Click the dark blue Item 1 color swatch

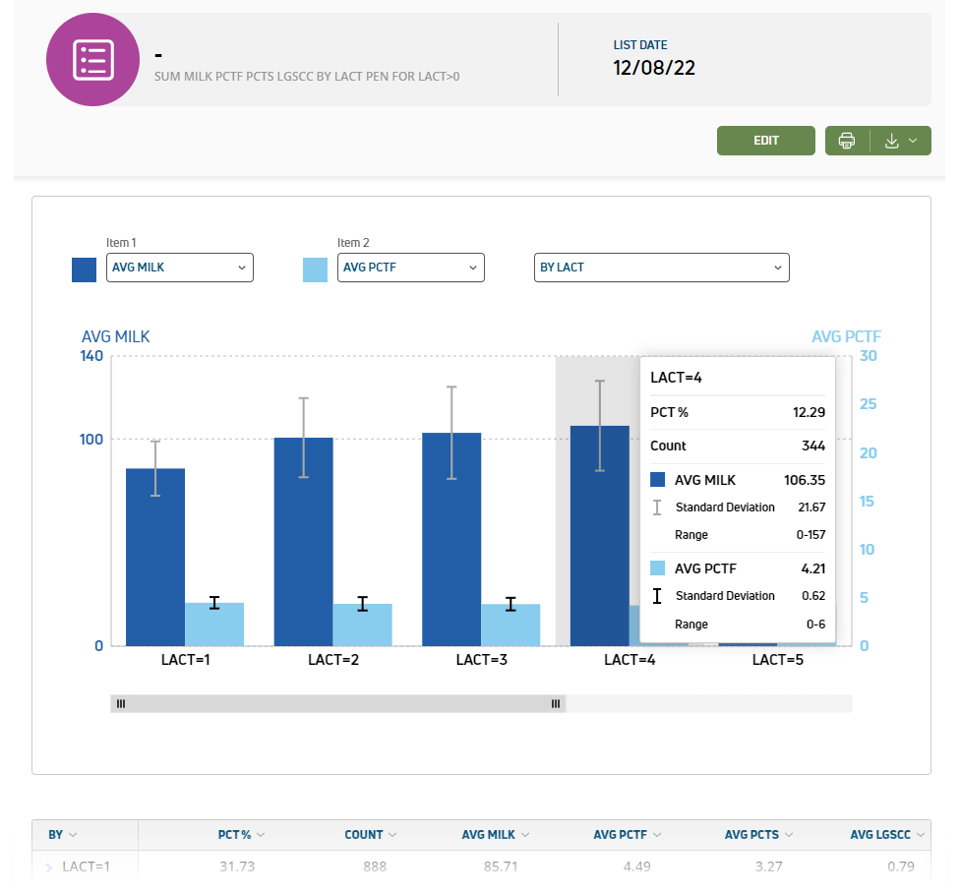tap(85, 269)
